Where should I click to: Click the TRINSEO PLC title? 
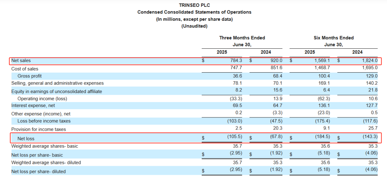click(x=195, y=5)
